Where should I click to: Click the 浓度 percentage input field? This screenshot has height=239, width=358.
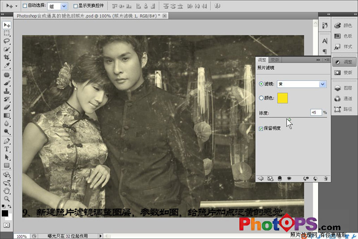point(316,112)
